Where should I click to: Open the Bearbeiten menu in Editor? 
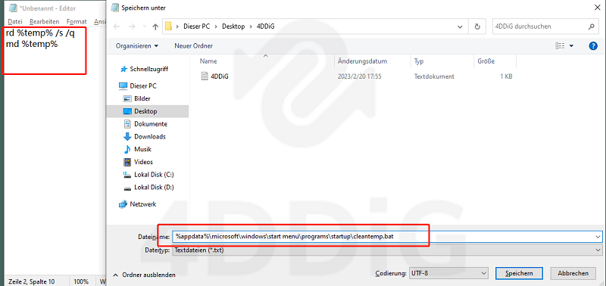coord(45,22)
